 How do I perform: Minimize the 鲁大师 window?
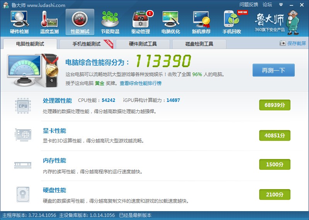click(292, 5)
